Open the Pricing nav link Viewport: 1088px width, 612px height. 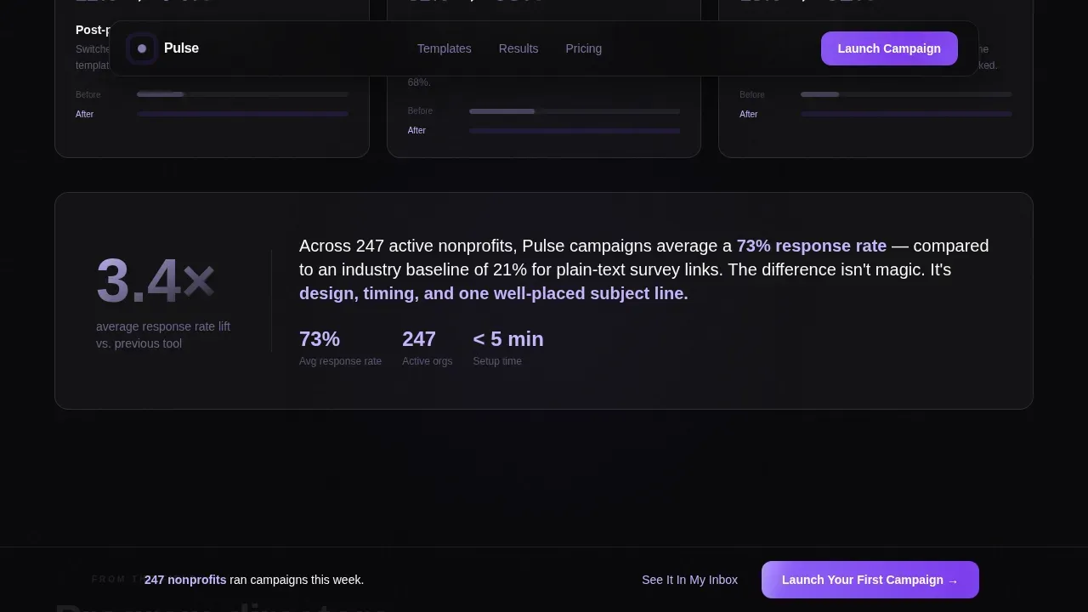pyautogui.click(x=583, y=48)
